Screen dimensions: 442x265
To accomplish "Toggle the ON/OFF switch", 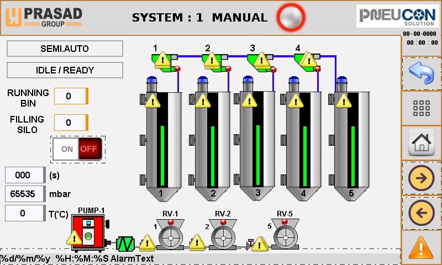I will pos(78,149).
